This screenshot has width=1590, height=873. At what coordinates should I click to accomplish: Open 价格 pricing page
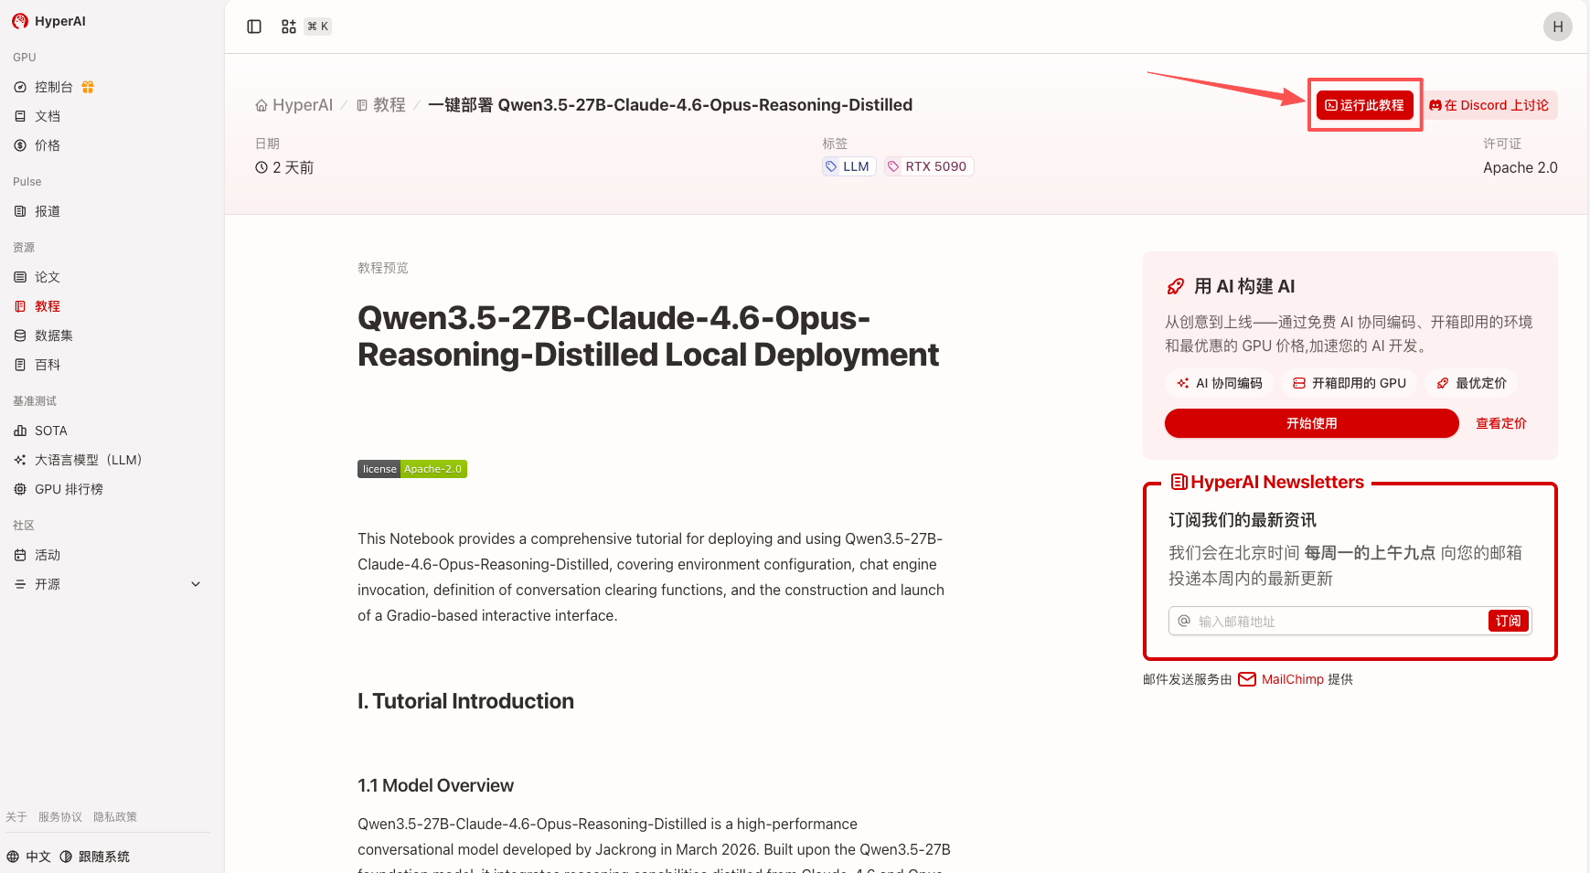pos(47,145)
